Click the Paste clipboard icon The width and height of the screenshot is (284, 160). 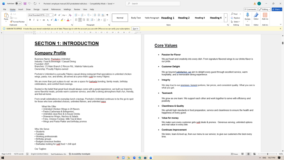[x=6, y=16]
